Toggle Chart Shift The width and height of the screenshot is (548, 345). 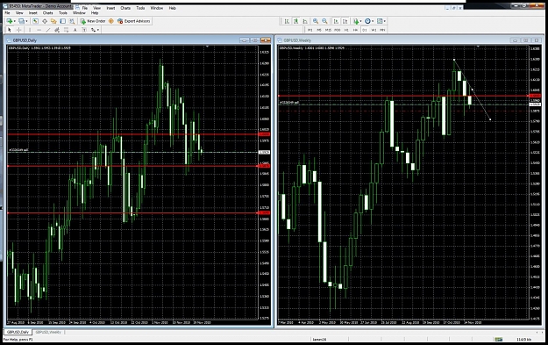[345, 21]
